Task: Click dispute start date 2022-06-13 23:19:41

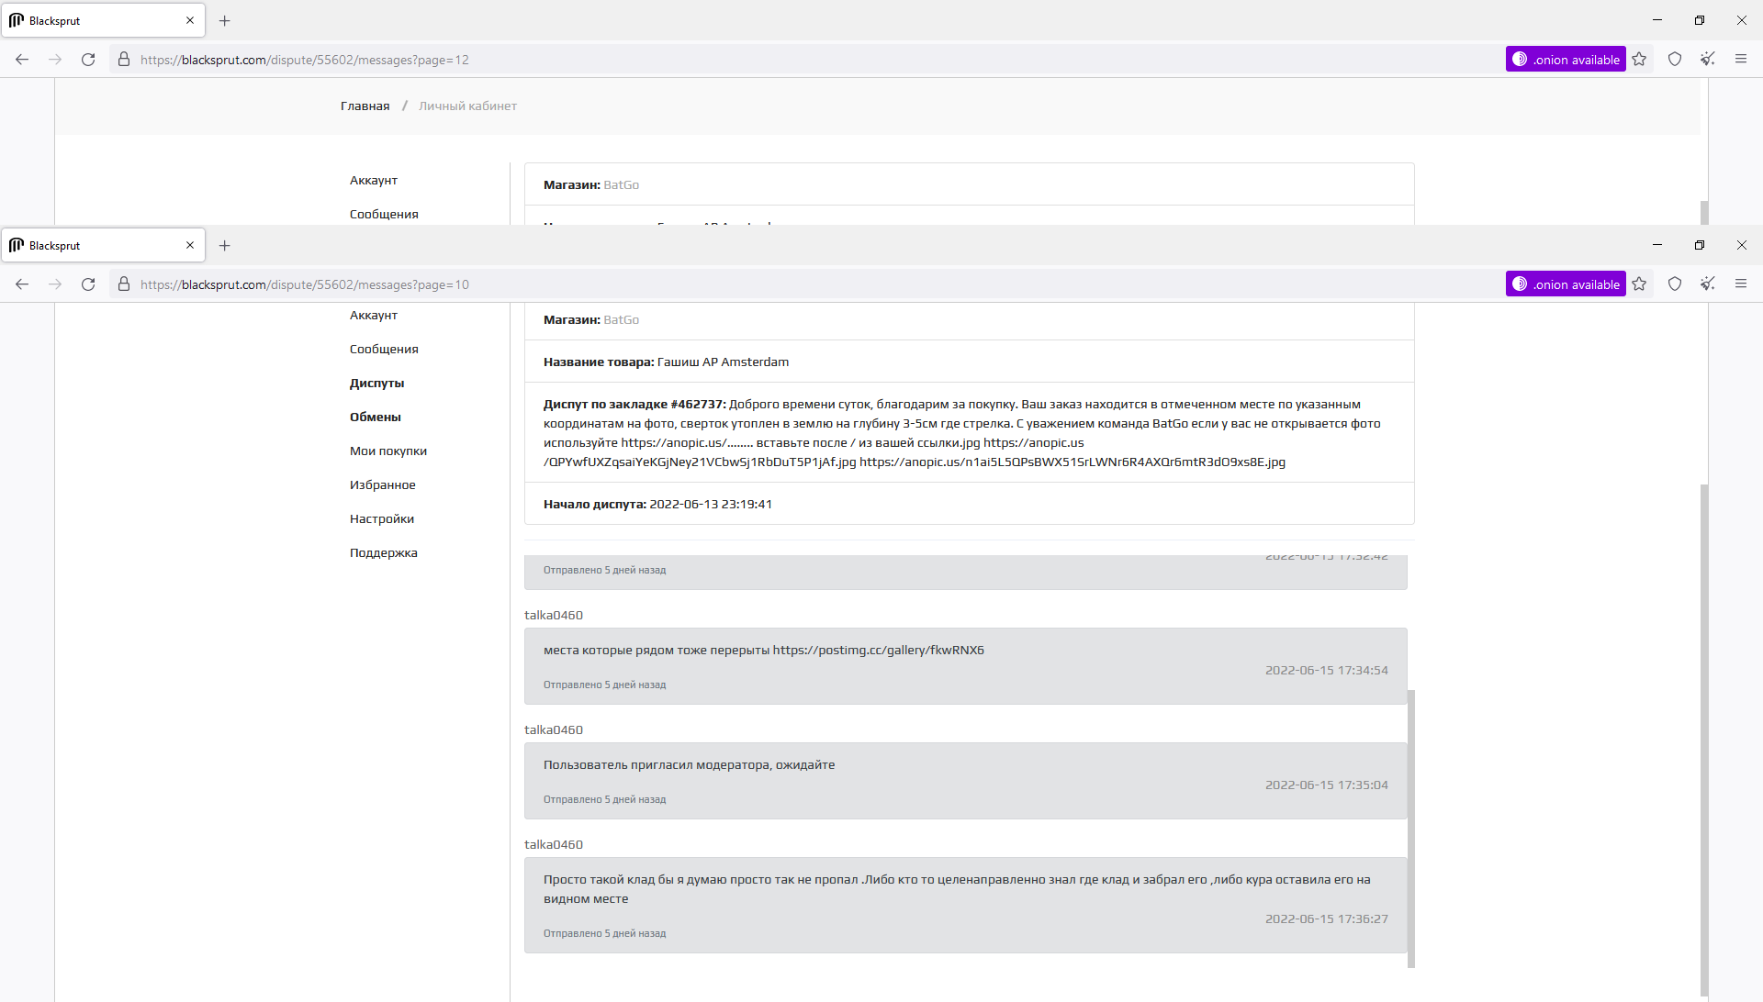Action: (710, 504)
